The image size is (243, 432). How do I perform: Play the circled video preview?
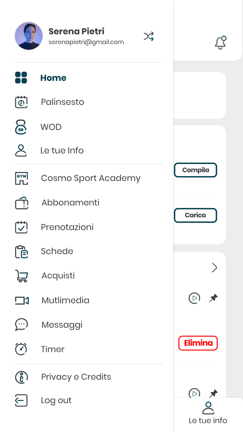click(x=194, y=298)
